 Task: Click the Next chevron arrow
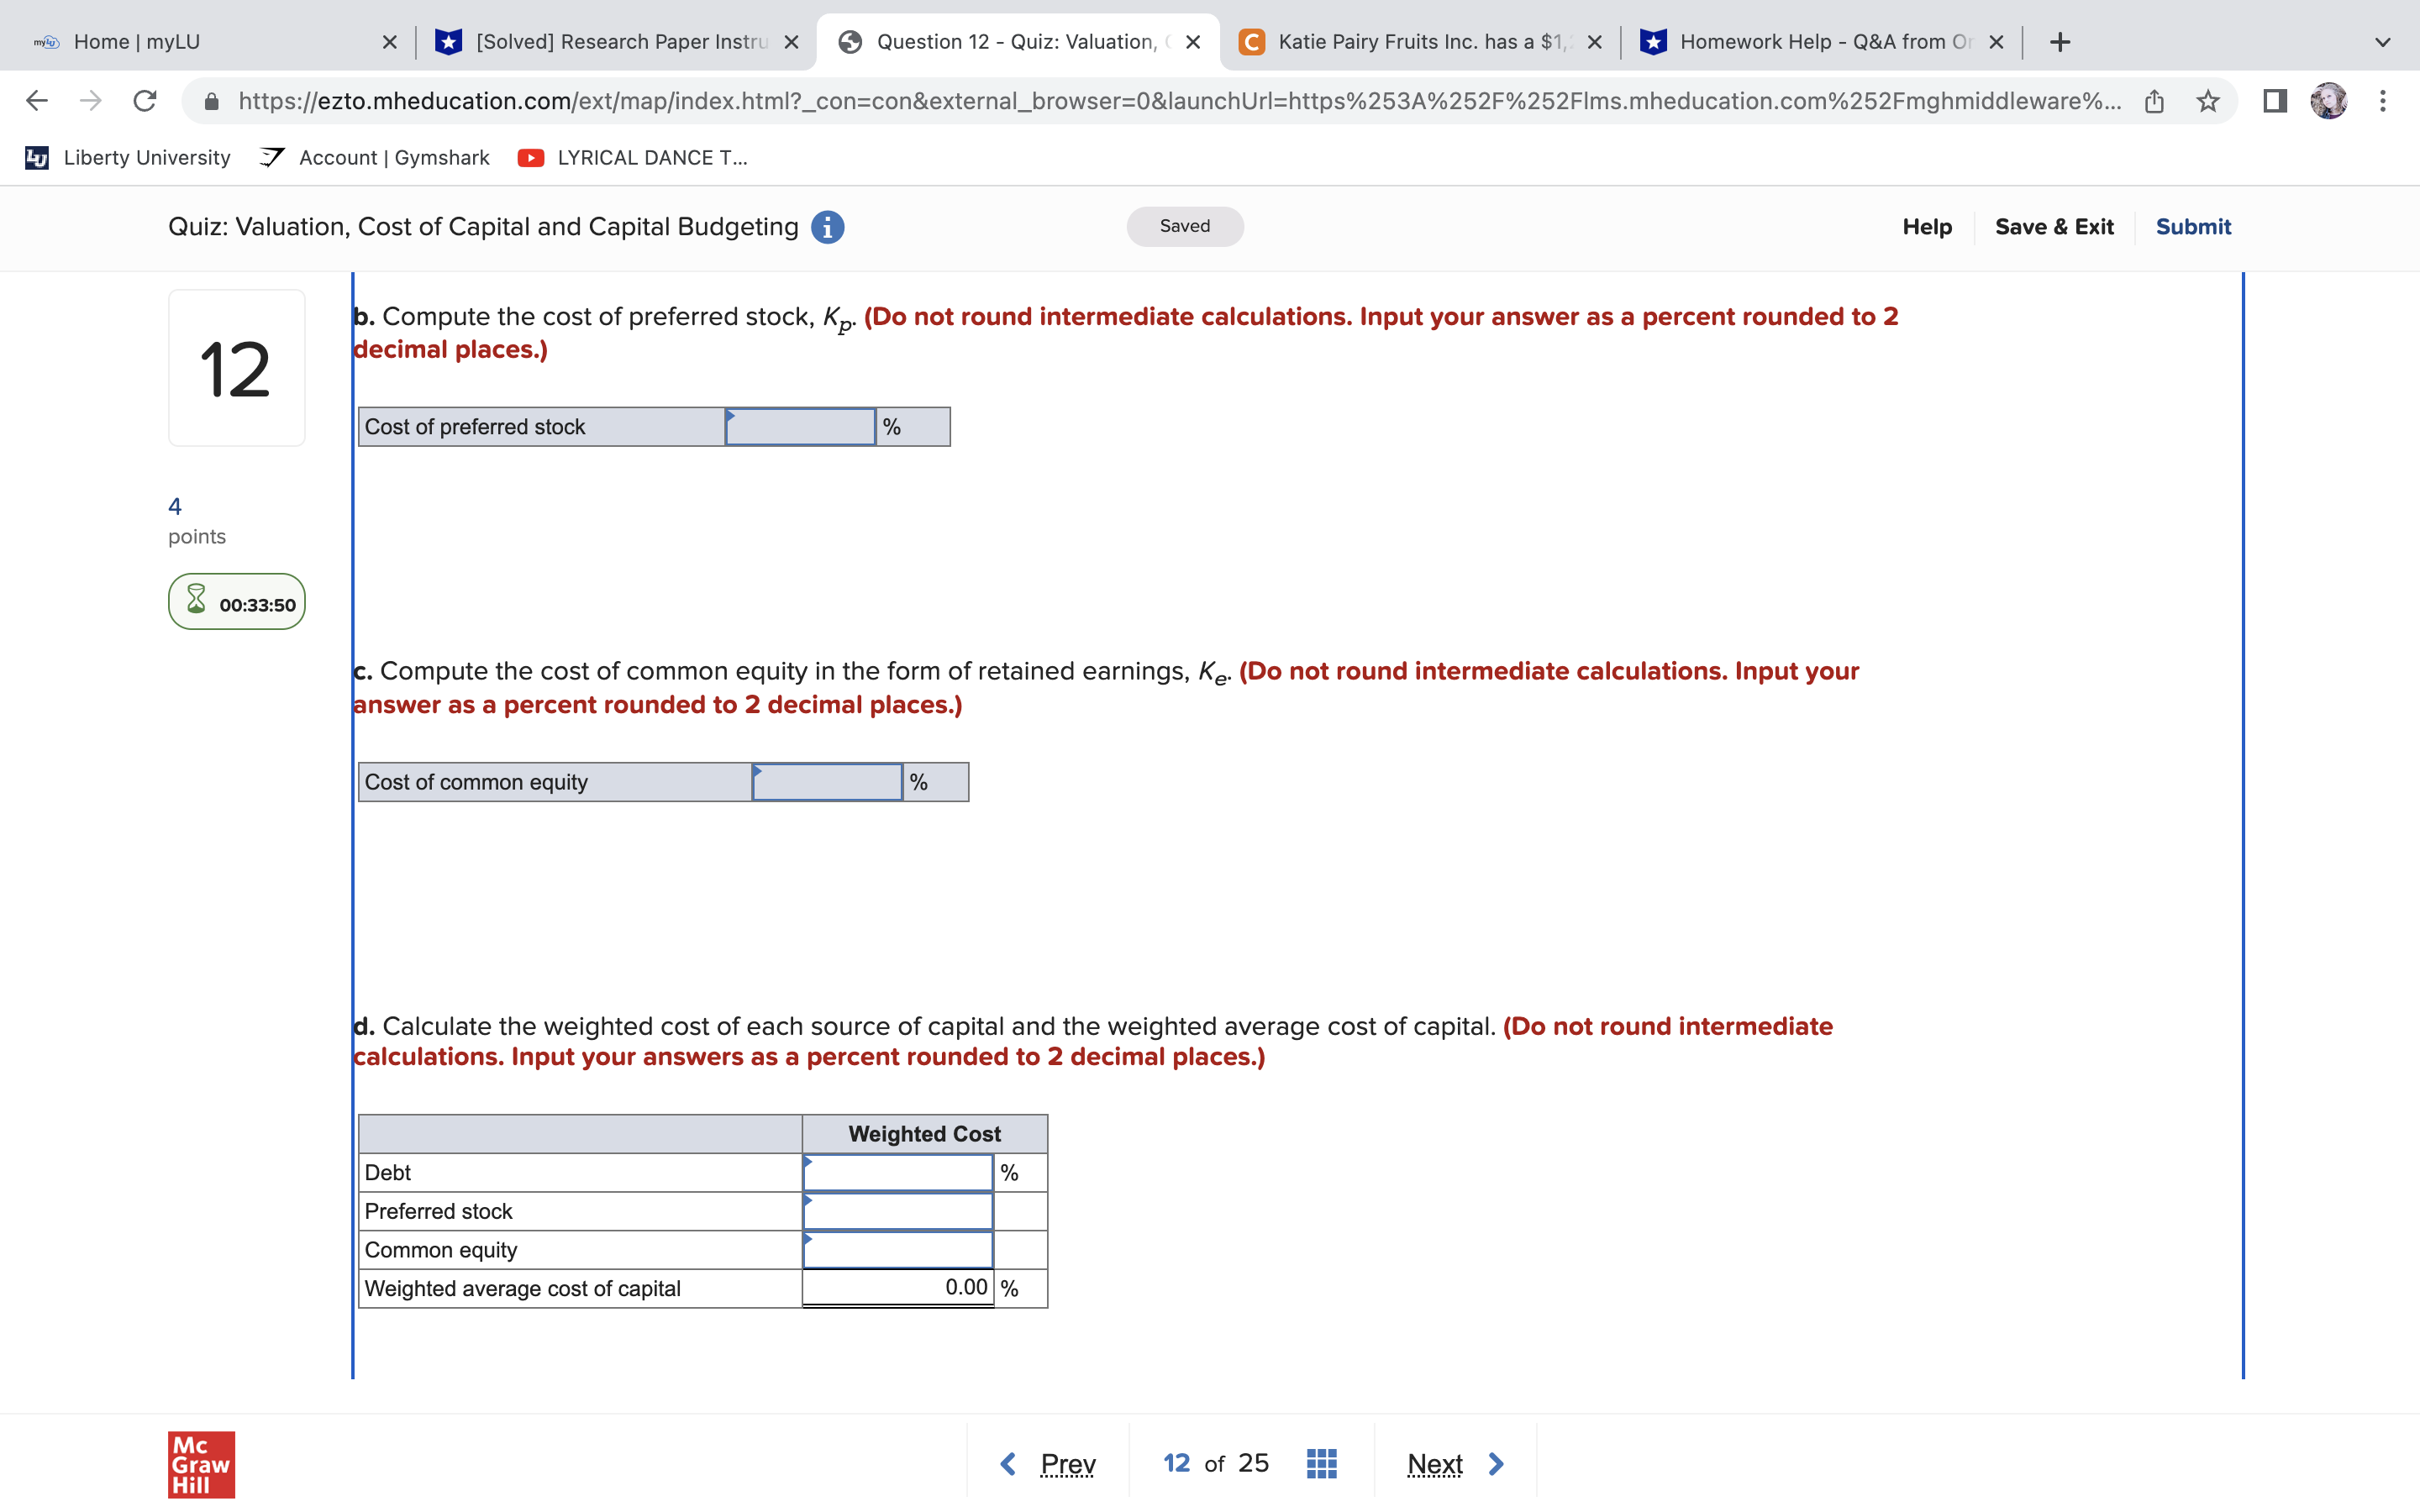(x=1494, y=1462)
